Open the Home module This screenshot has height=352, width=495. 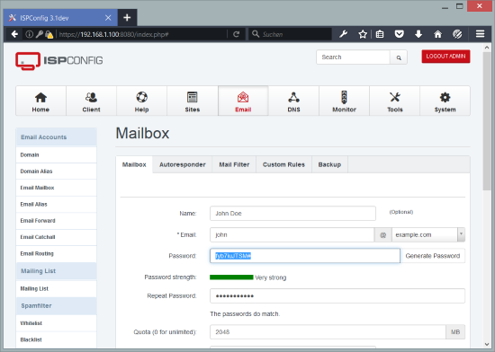click(x=40, y=101)
